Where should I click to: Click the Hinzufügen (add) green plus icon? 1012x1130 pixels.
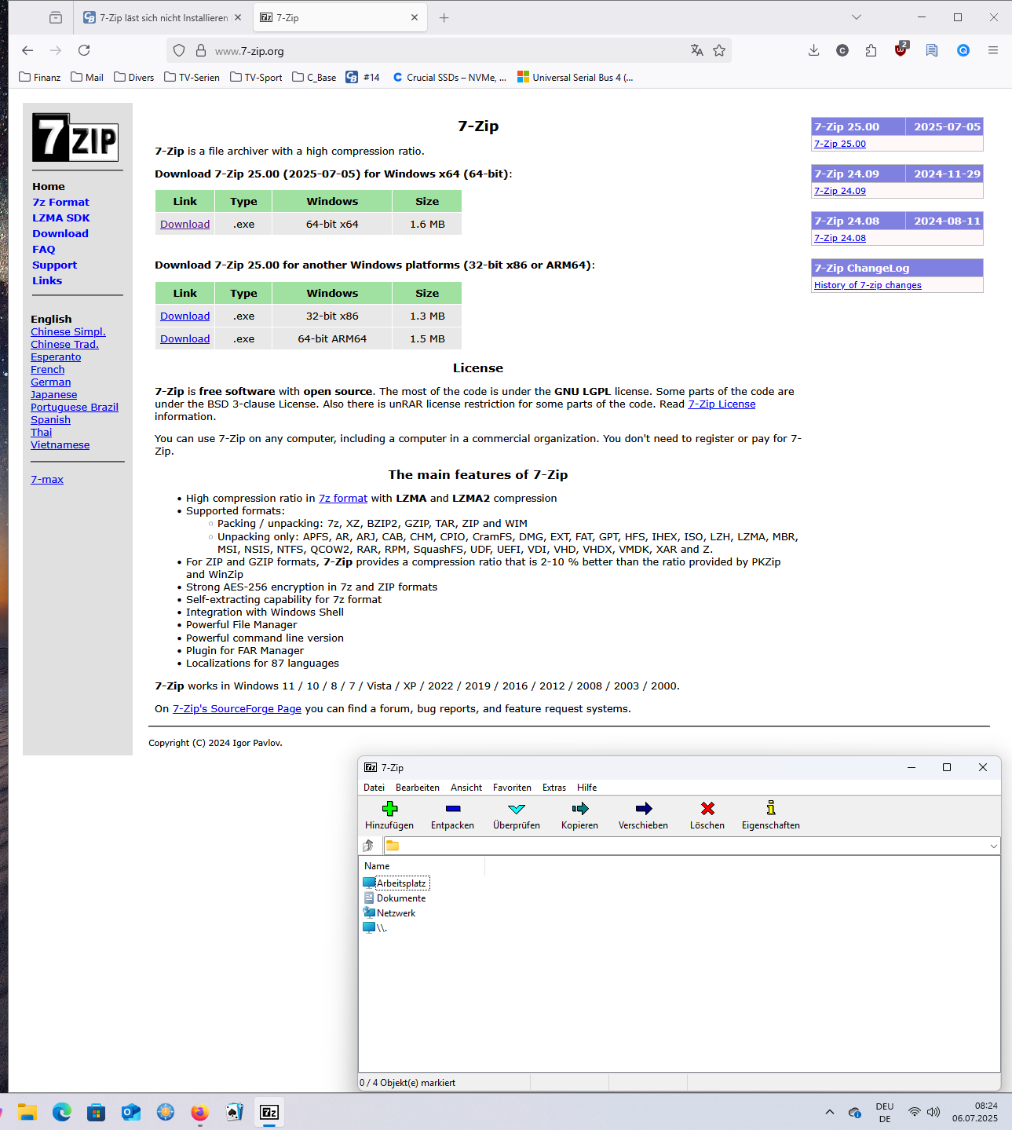[389, 808]
